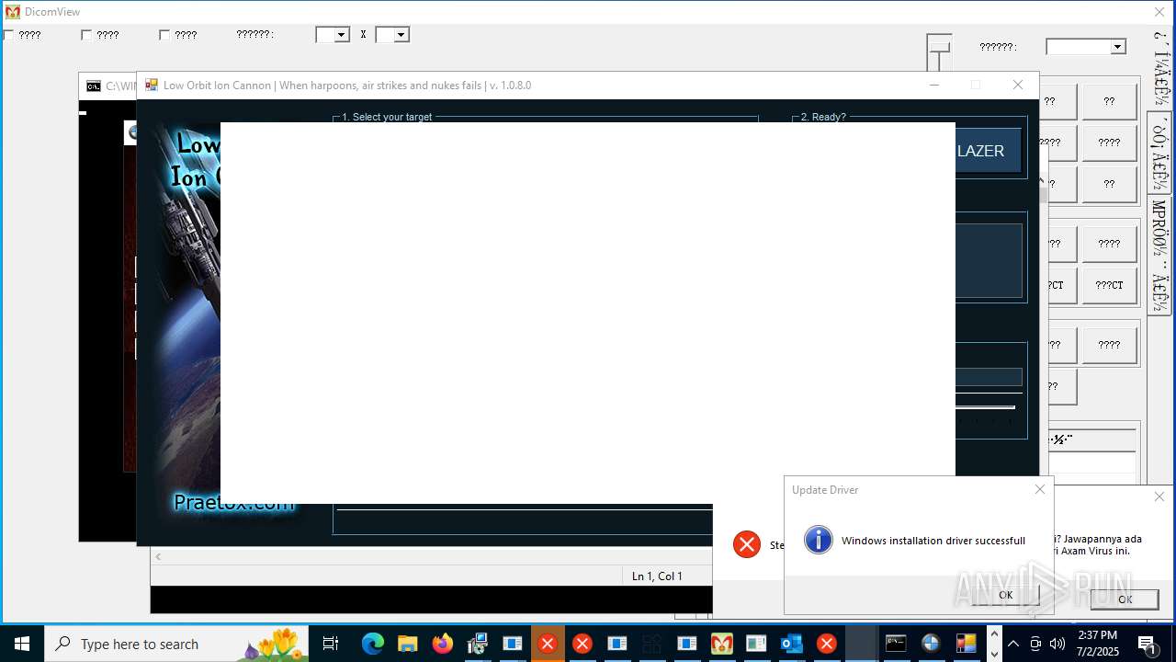The width and height of the screenshot is (1176, 662).
Task: Tick the first ???? checkbox in DicomView
Action: pyautogui.click(x=8, y=35)
